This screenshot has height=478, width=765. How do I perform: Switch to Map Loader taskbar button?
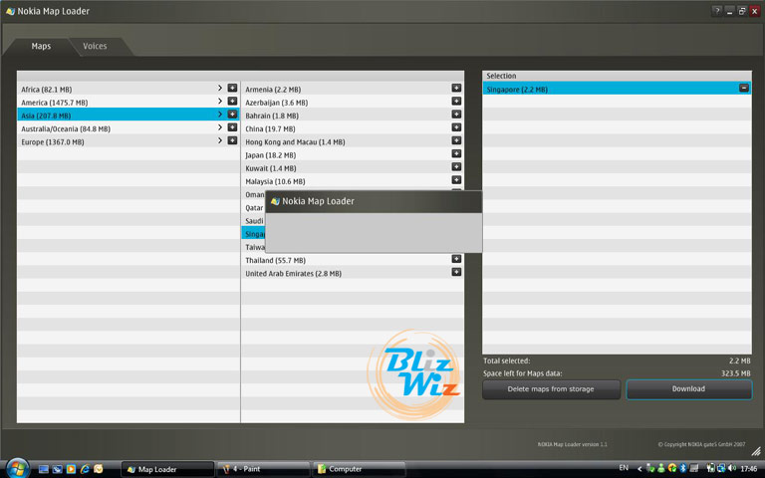pos(167,469)
